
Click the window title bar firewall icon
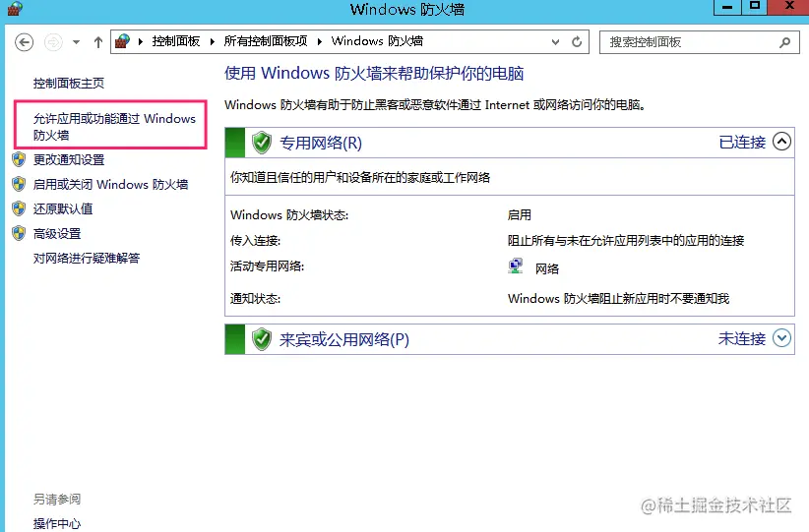tap(15, 8)
